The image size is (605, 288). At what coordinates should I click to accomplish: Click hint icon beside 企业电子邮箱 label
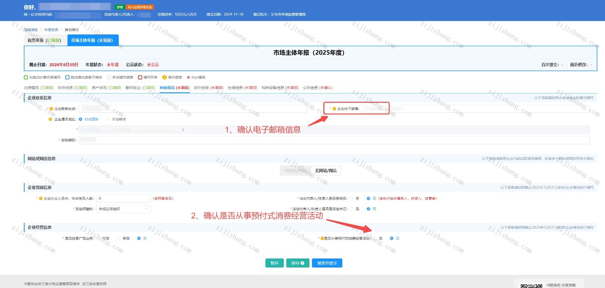coord(334,109)
